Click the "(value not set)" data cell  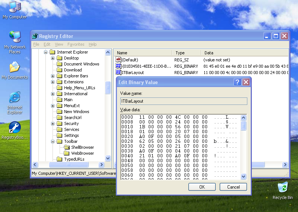pyautogui.click(x=217, y=60)
